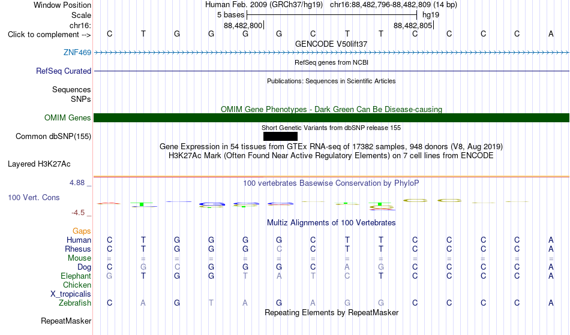This screenshot has height=335, width=570.
Task: Click the Window Position label
Action: click(x=62, y=5)
